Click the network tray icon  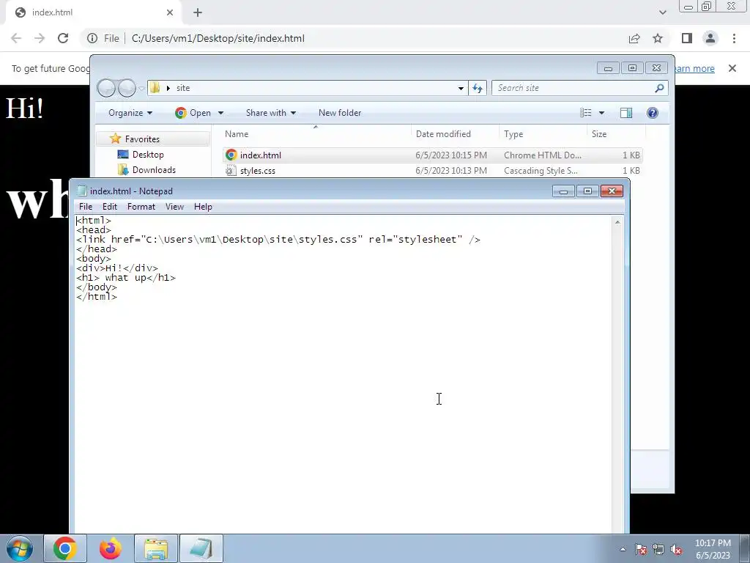coord(658,549)
